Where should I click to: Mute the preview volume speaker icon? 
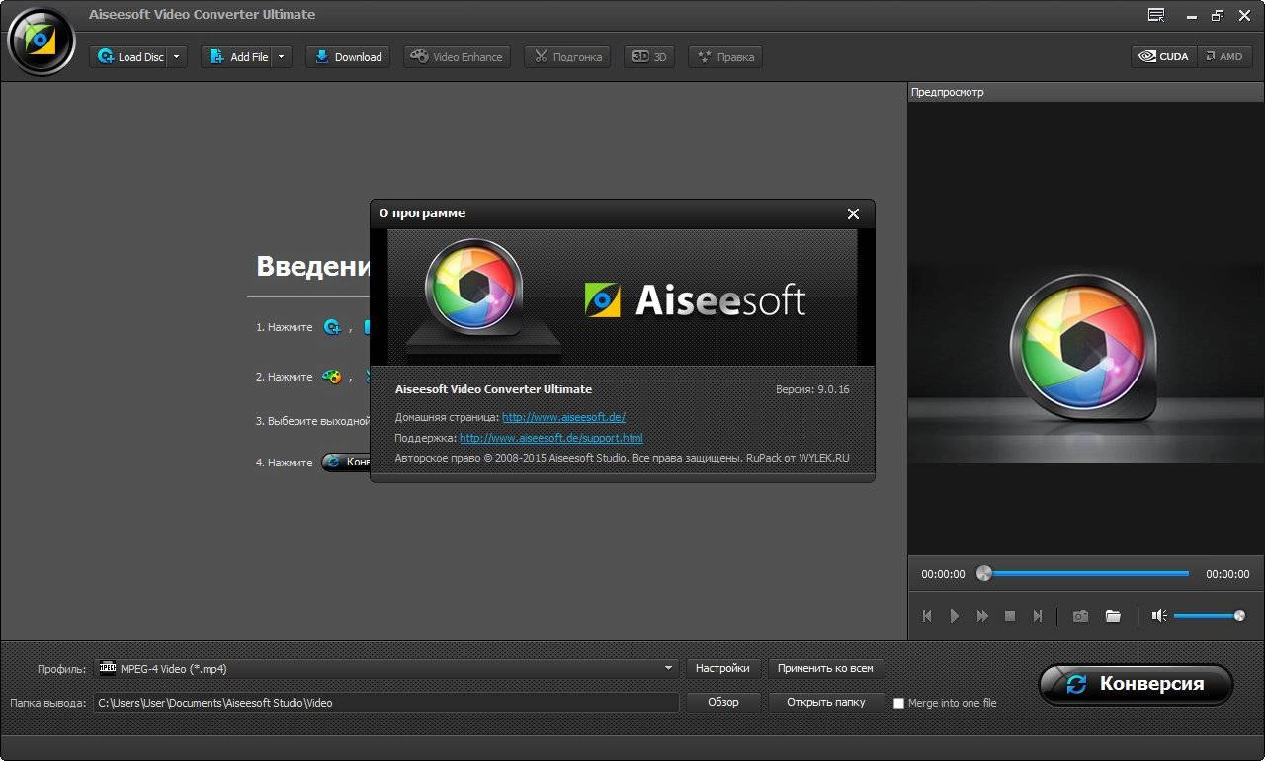coord(1159,616)
